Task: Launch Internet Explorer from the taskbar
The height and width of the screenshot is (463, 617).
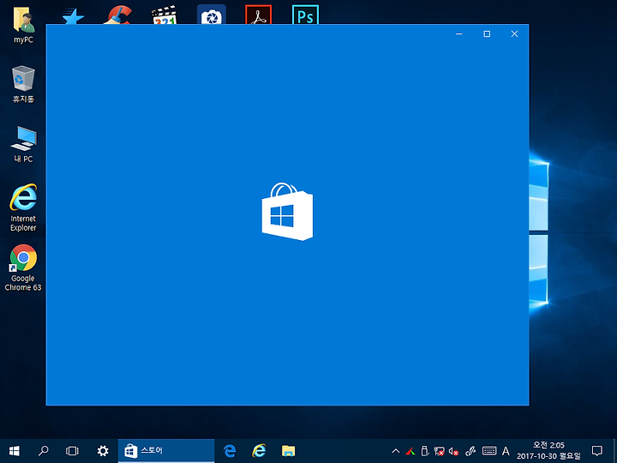Action: click(259, 451)
